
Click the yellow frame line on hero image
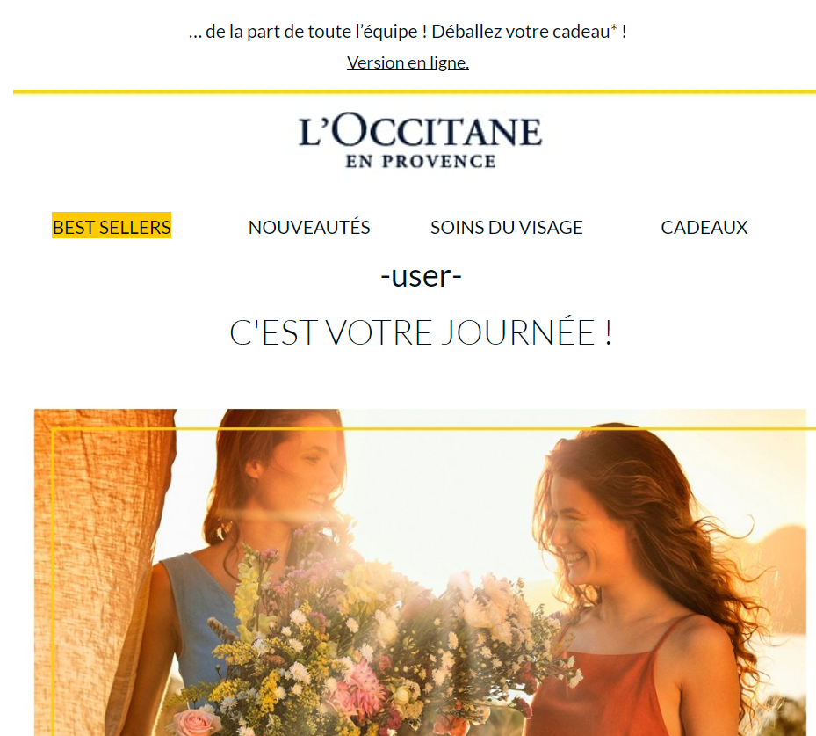[x=434, y=429]
